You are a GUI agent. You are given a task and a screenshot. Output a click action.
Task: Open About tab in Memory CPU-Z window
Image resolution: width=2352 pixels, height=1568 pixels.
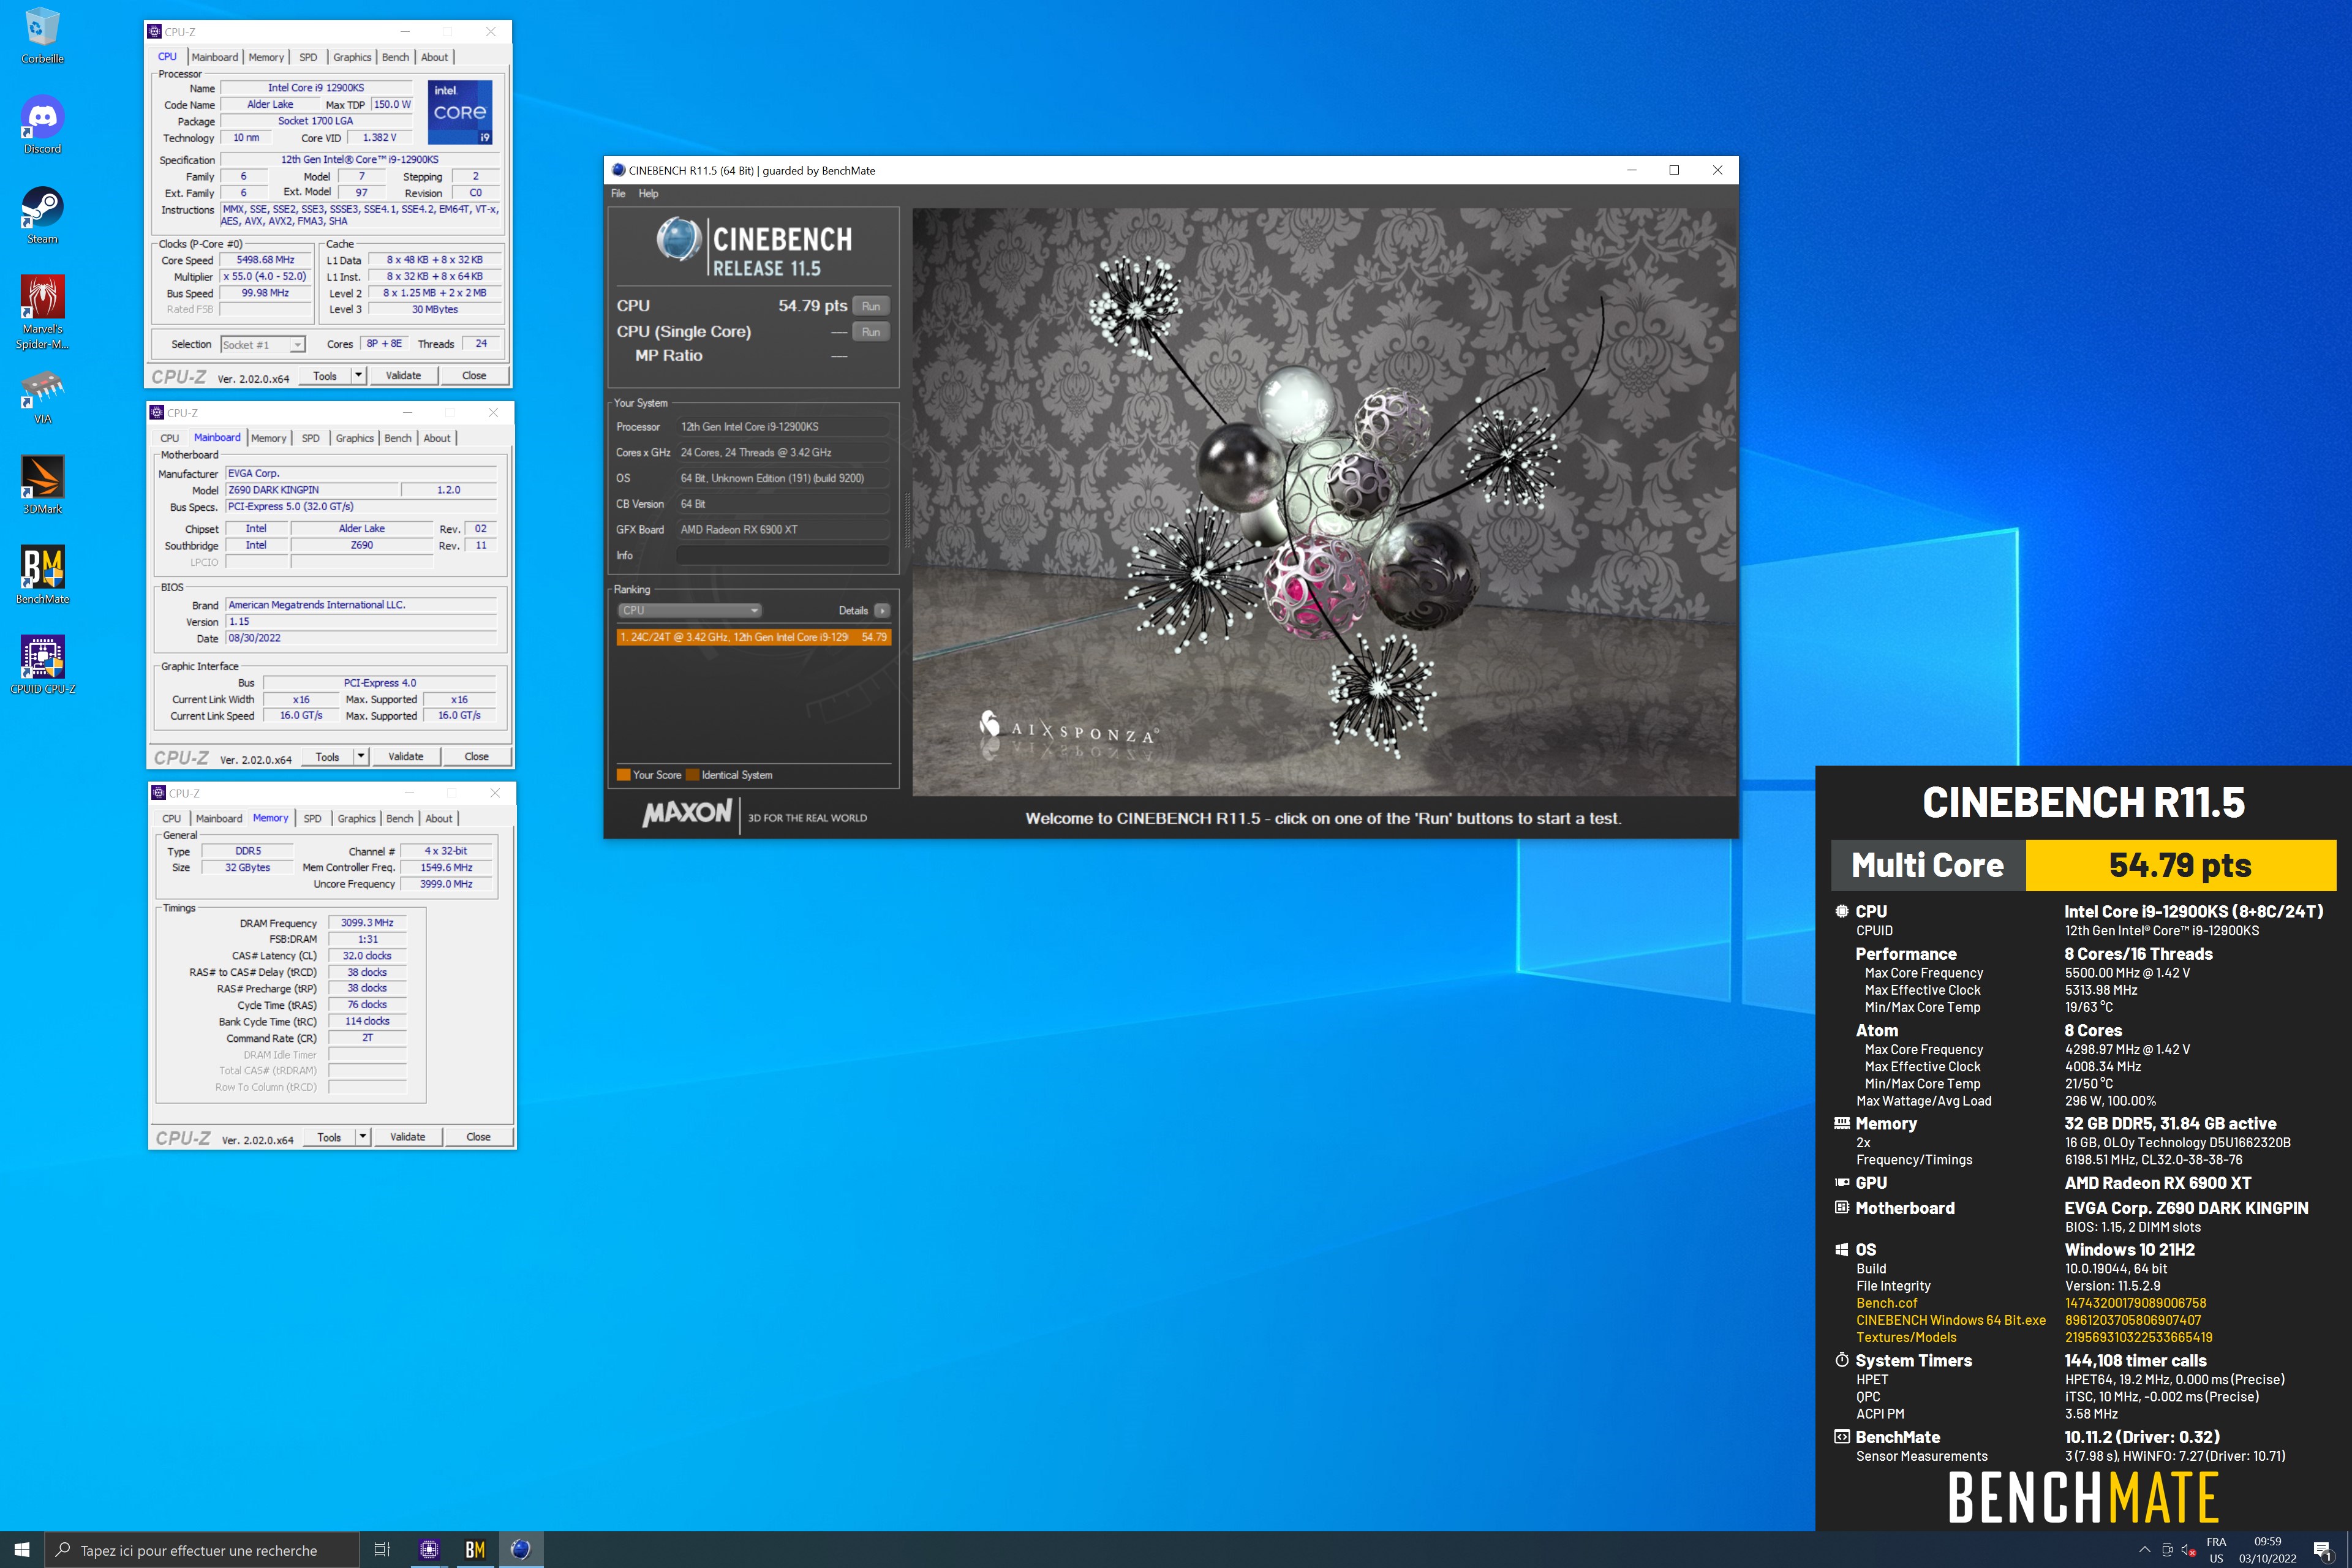coord(439,818)
